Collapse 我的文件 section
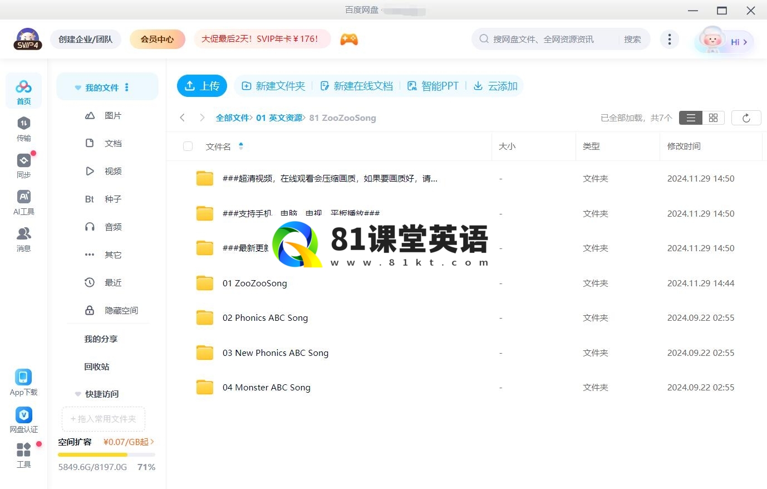Image resolution: width=767 pixels, height=489 pixels. point(78,88)
